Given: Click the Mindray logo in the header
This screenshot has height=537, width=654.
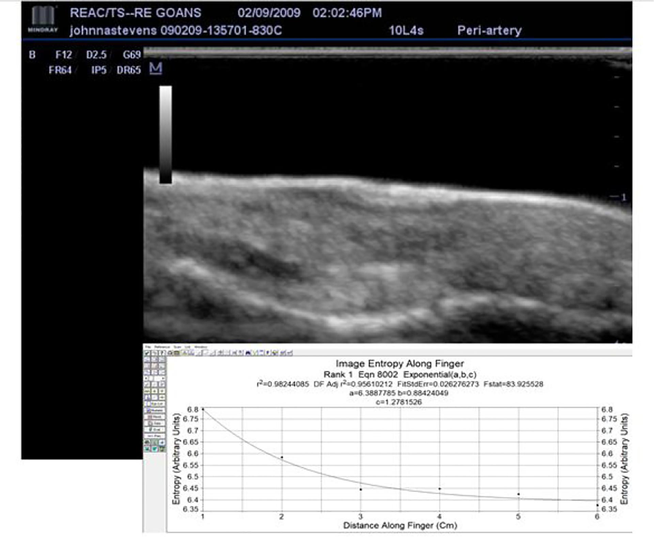Looking at the screenshot, I should pos(43,19).
